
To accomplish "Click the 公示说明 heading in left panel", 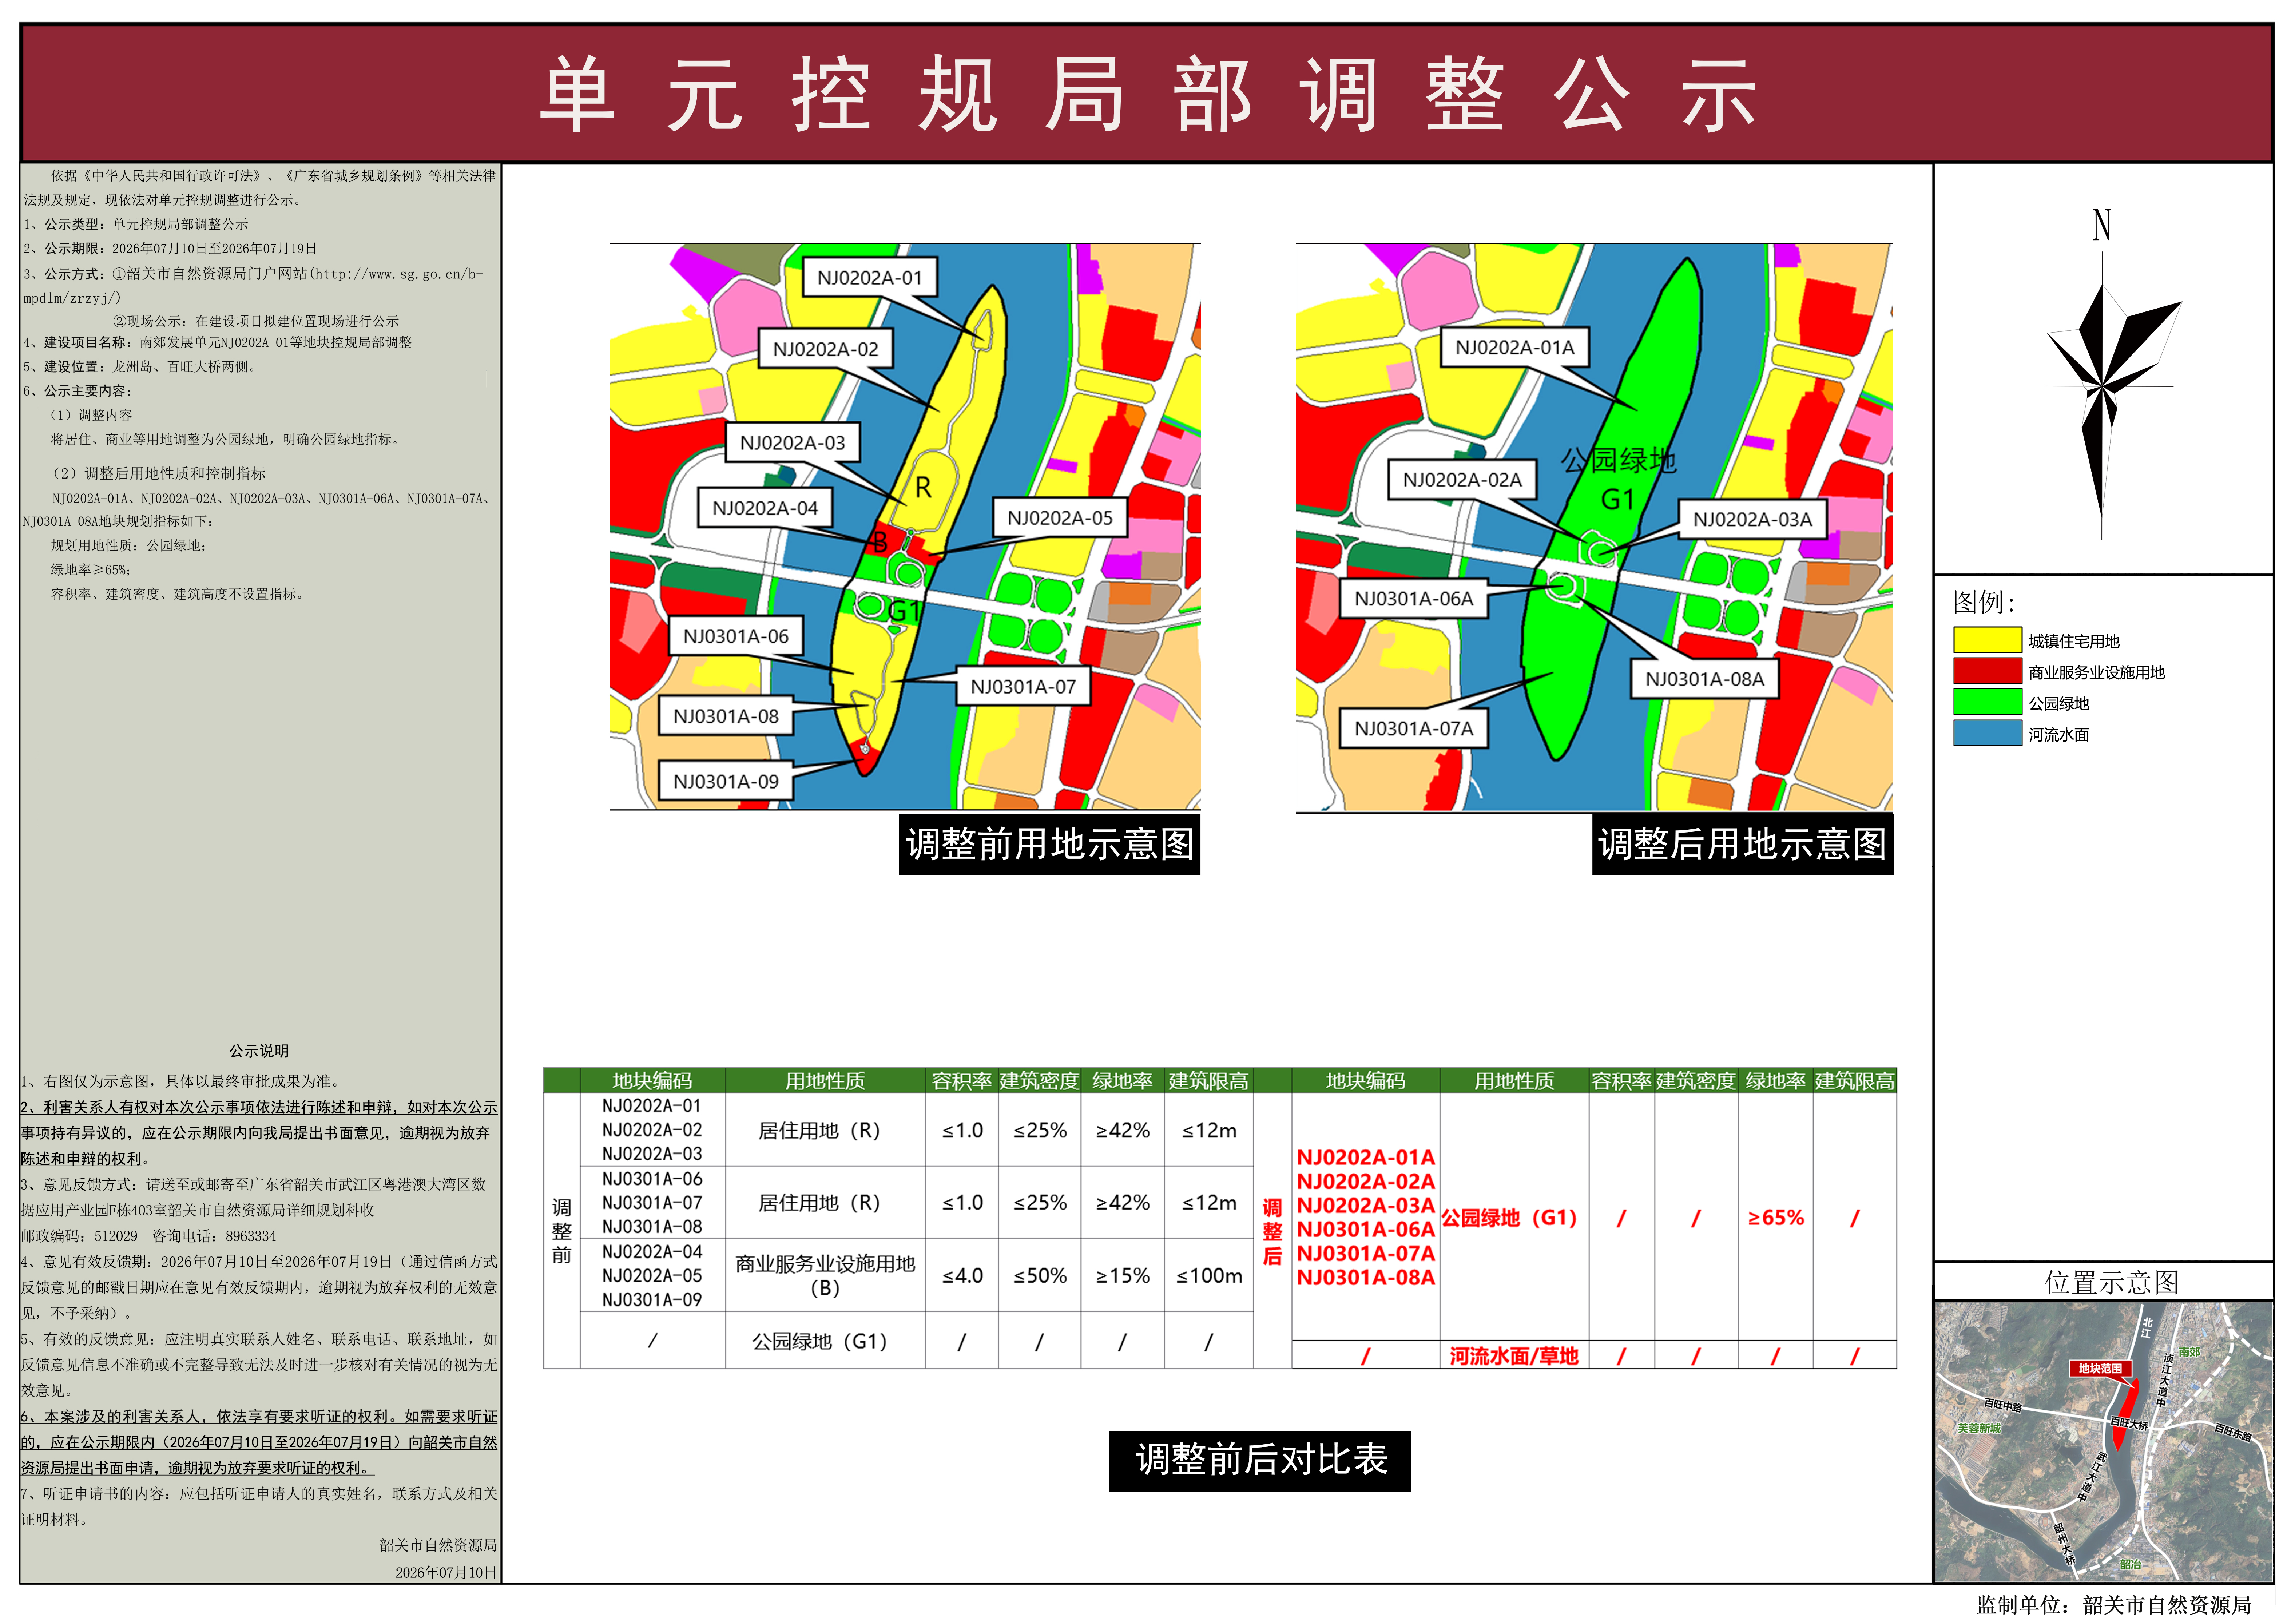I will pyautogui.click(x=259, y=1051).
